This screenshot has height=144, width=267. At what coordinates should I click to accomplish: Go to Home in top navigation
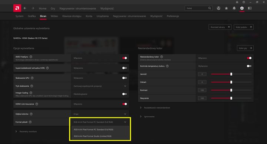(x=43, y=8)
